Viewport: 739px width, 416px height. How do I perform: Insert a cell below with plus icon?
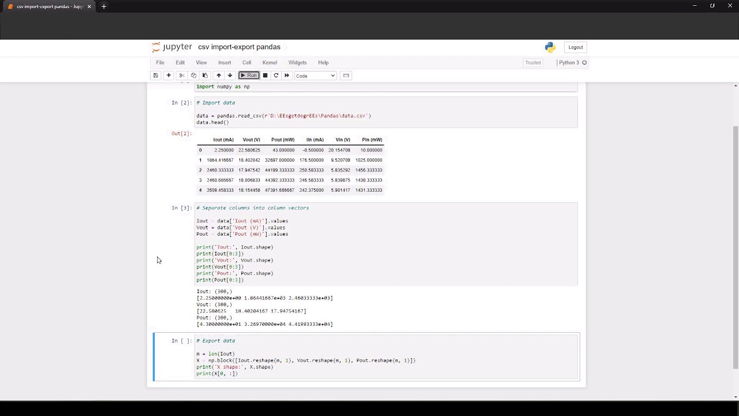[169, 76]
